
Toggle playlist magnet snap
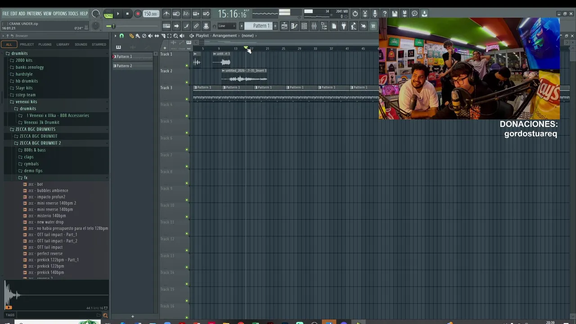(x=121, y=36)
